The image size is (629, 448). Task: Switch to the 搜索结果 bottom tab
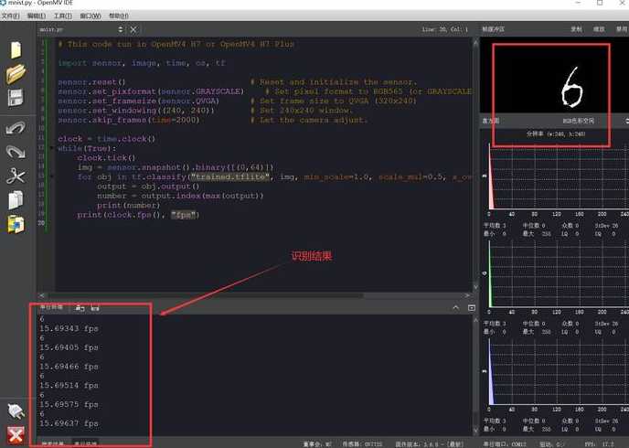point(52,444)
